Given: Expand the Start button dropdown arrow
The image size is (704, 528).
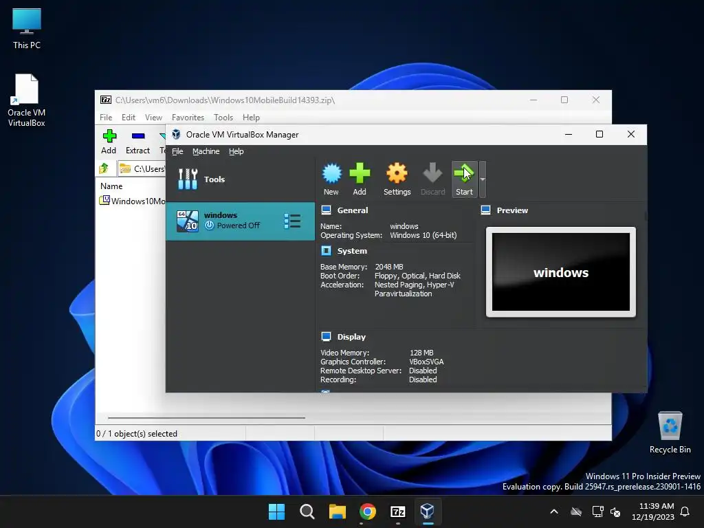Looking at the screenshot, I should tap(483, 179).
